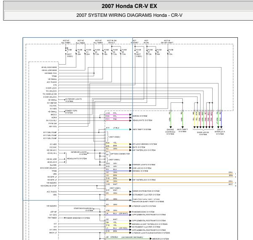Click the 'KEY SW ACC' label
253x240 pixels.
pyautogui.click(x=52, y=150)
